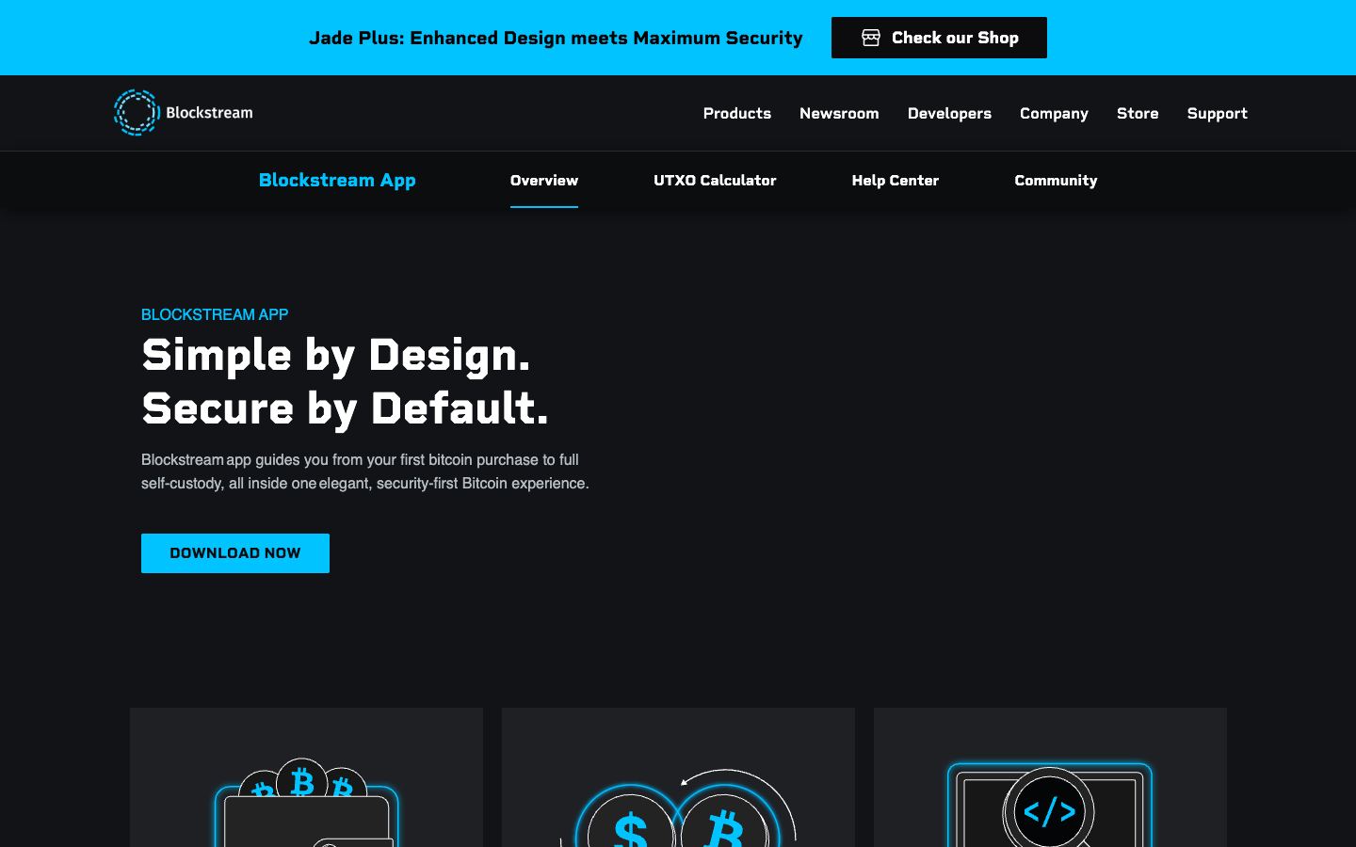Screen dimensions: 1356x847
Task: Click the Check our Shop button
Action: pos(939,38)
